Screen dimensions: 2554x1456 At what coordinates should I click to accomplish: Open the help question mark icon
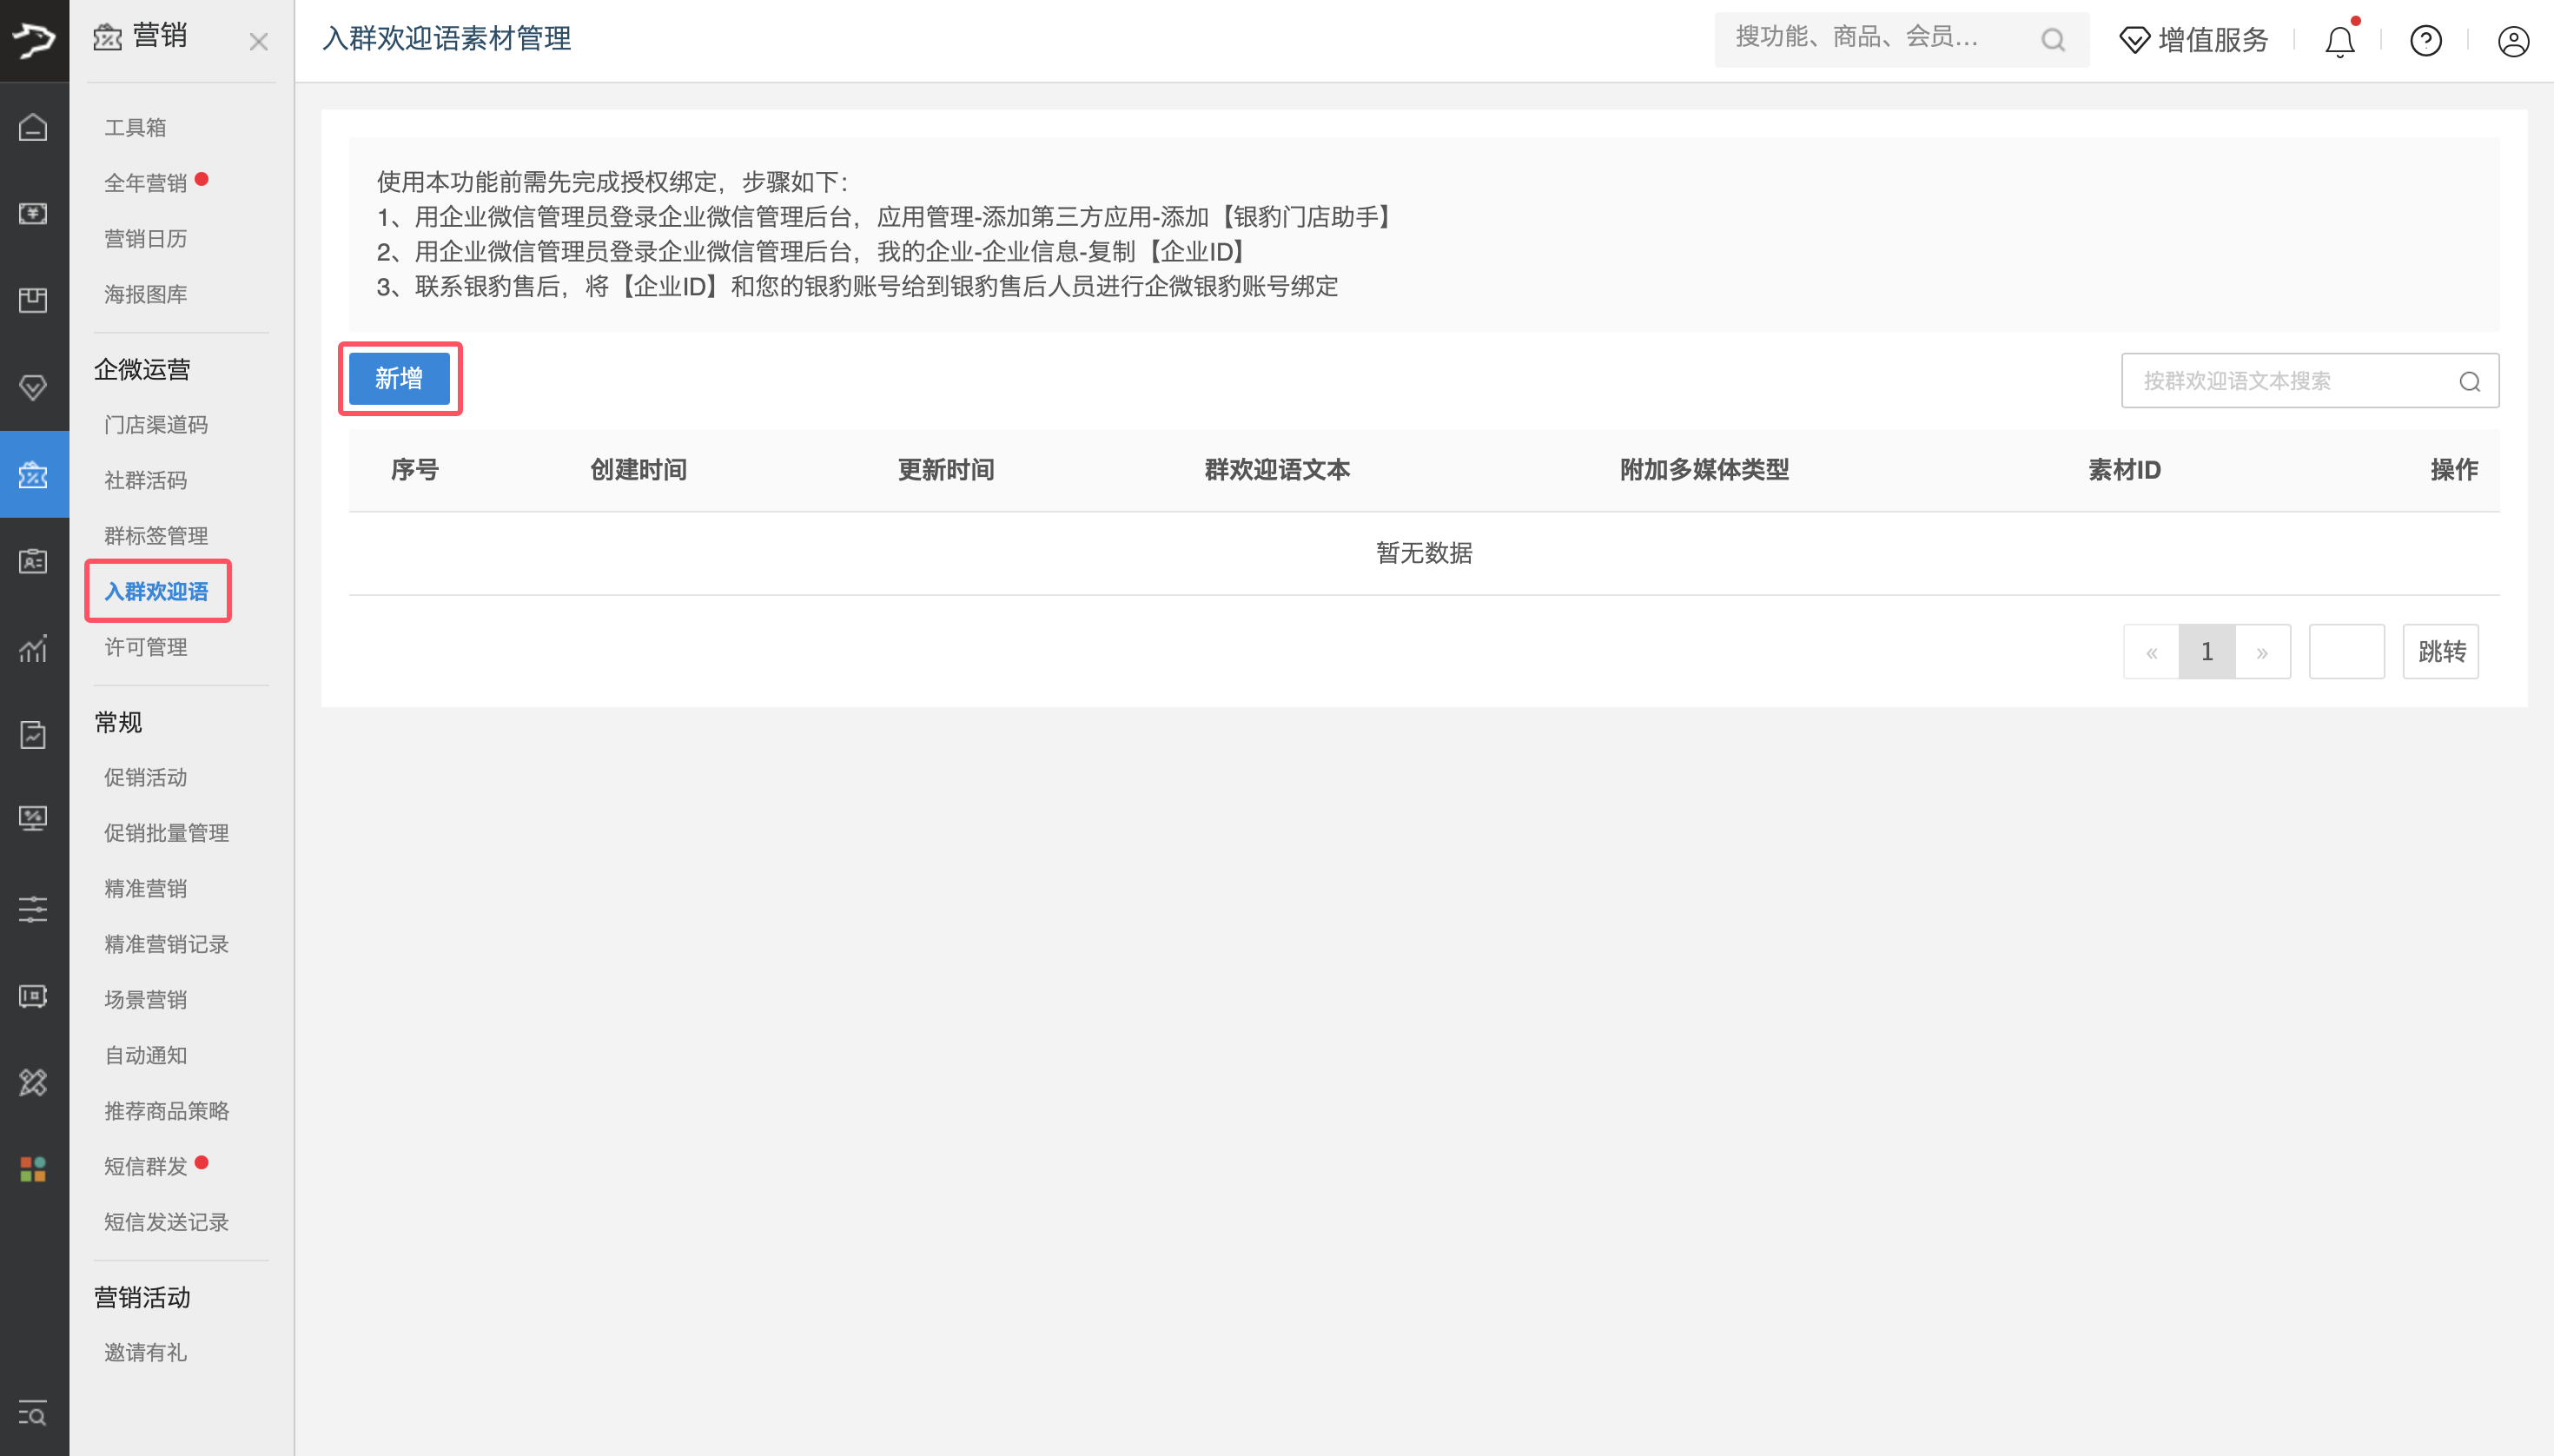(2426, 40)
